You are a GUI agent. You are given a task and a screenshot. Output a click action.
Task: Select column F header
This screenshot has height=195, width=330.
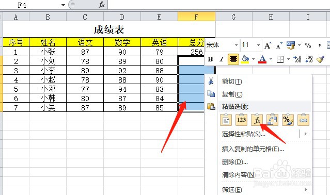196,17
